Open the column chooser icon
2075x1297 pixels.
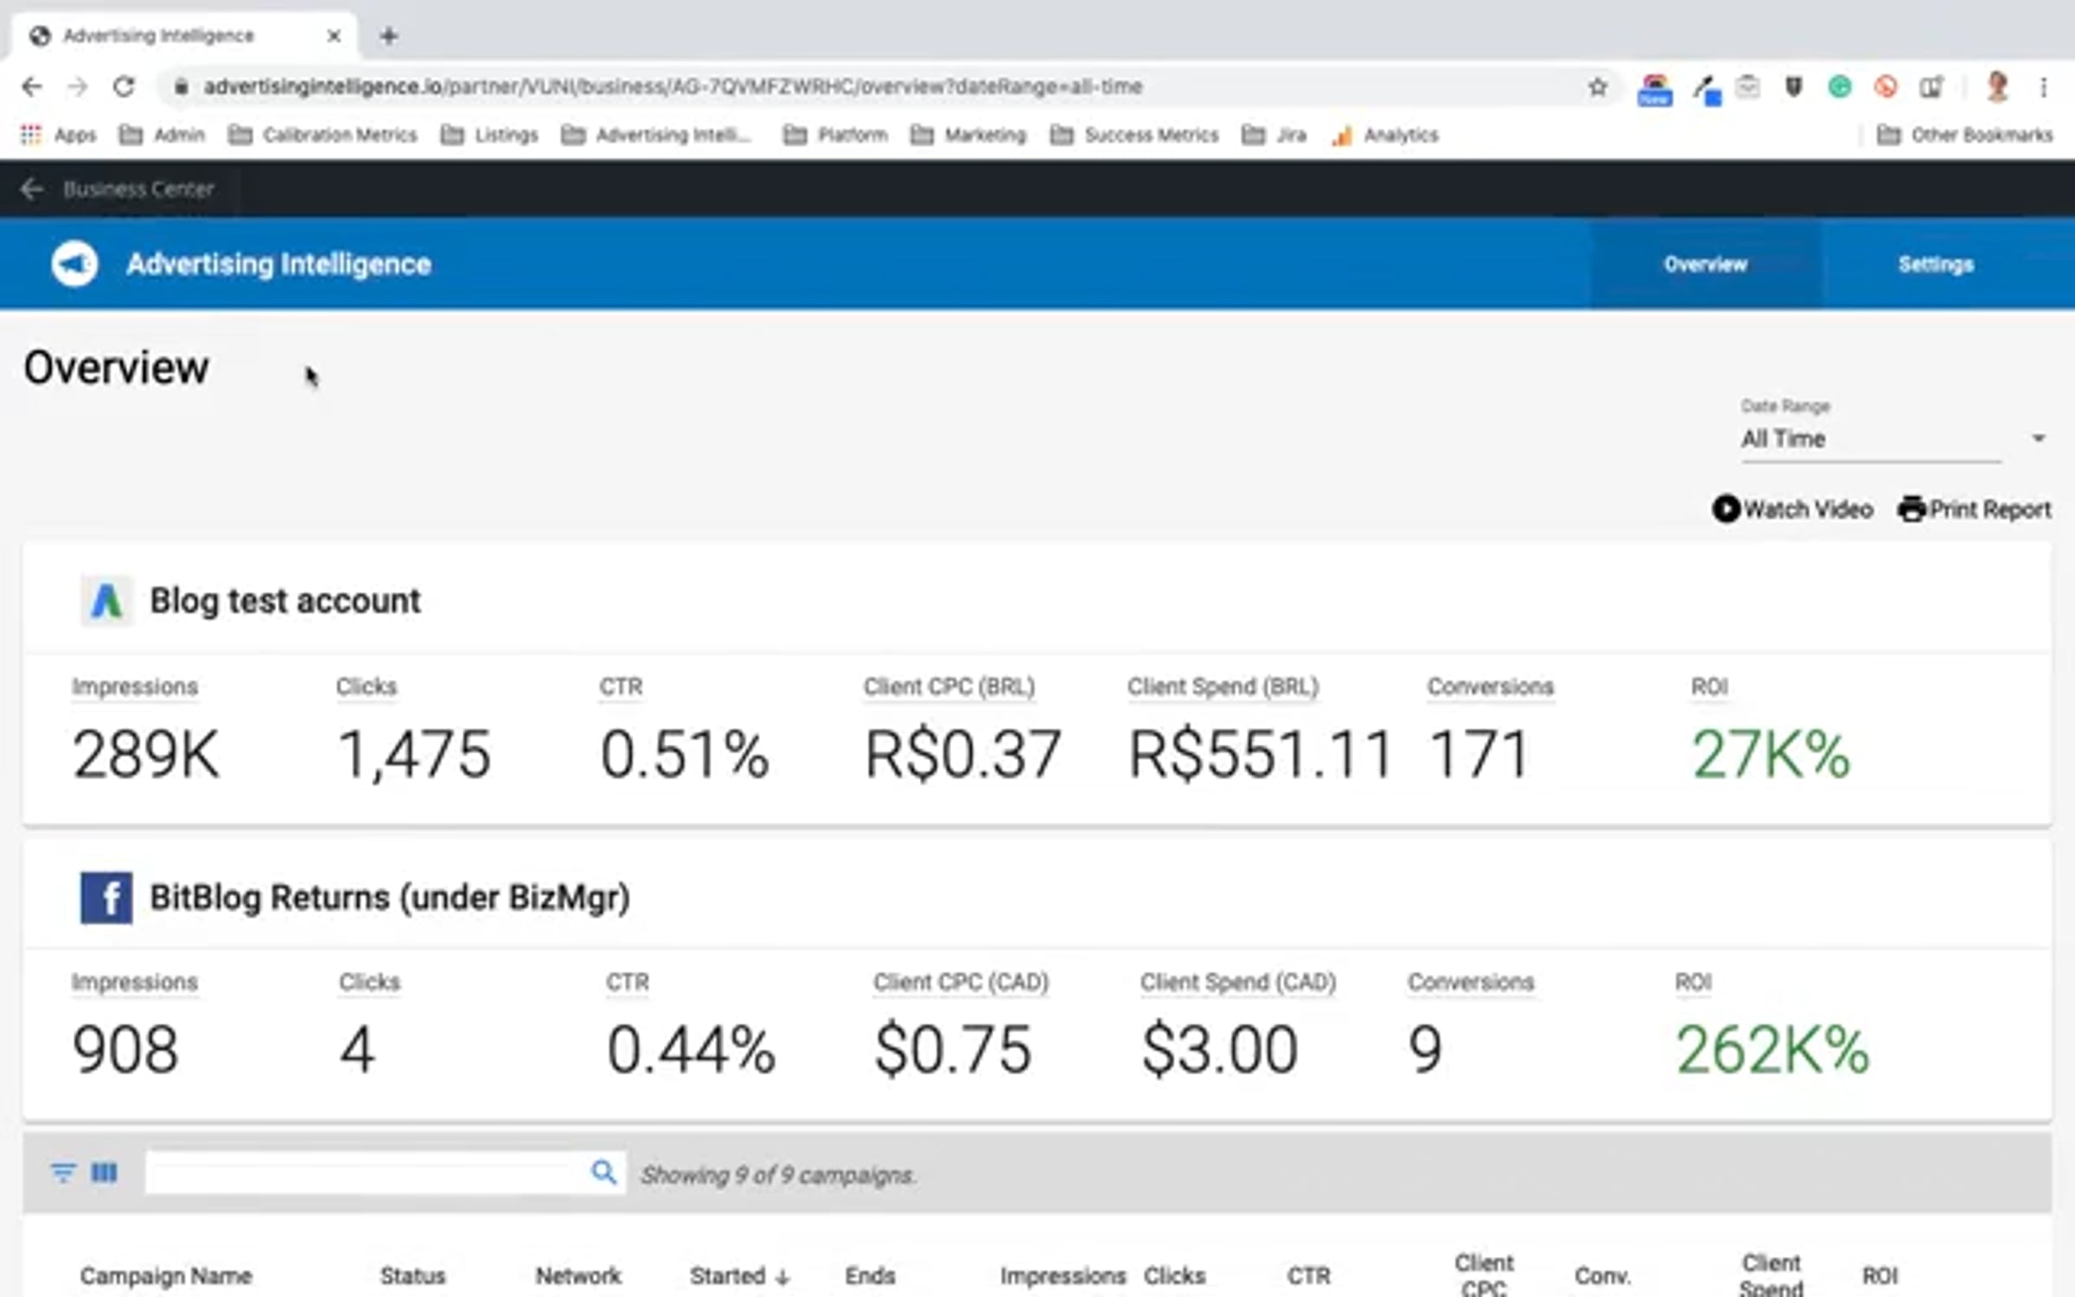tap(105, 1172)
